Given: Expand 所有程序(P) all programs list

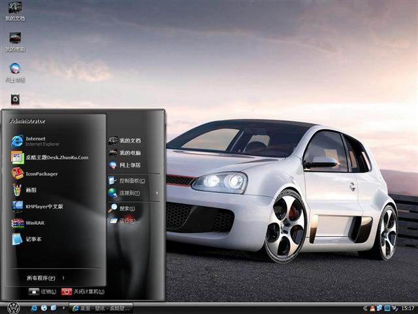Looking at the screenshot, I should (42, 277).
